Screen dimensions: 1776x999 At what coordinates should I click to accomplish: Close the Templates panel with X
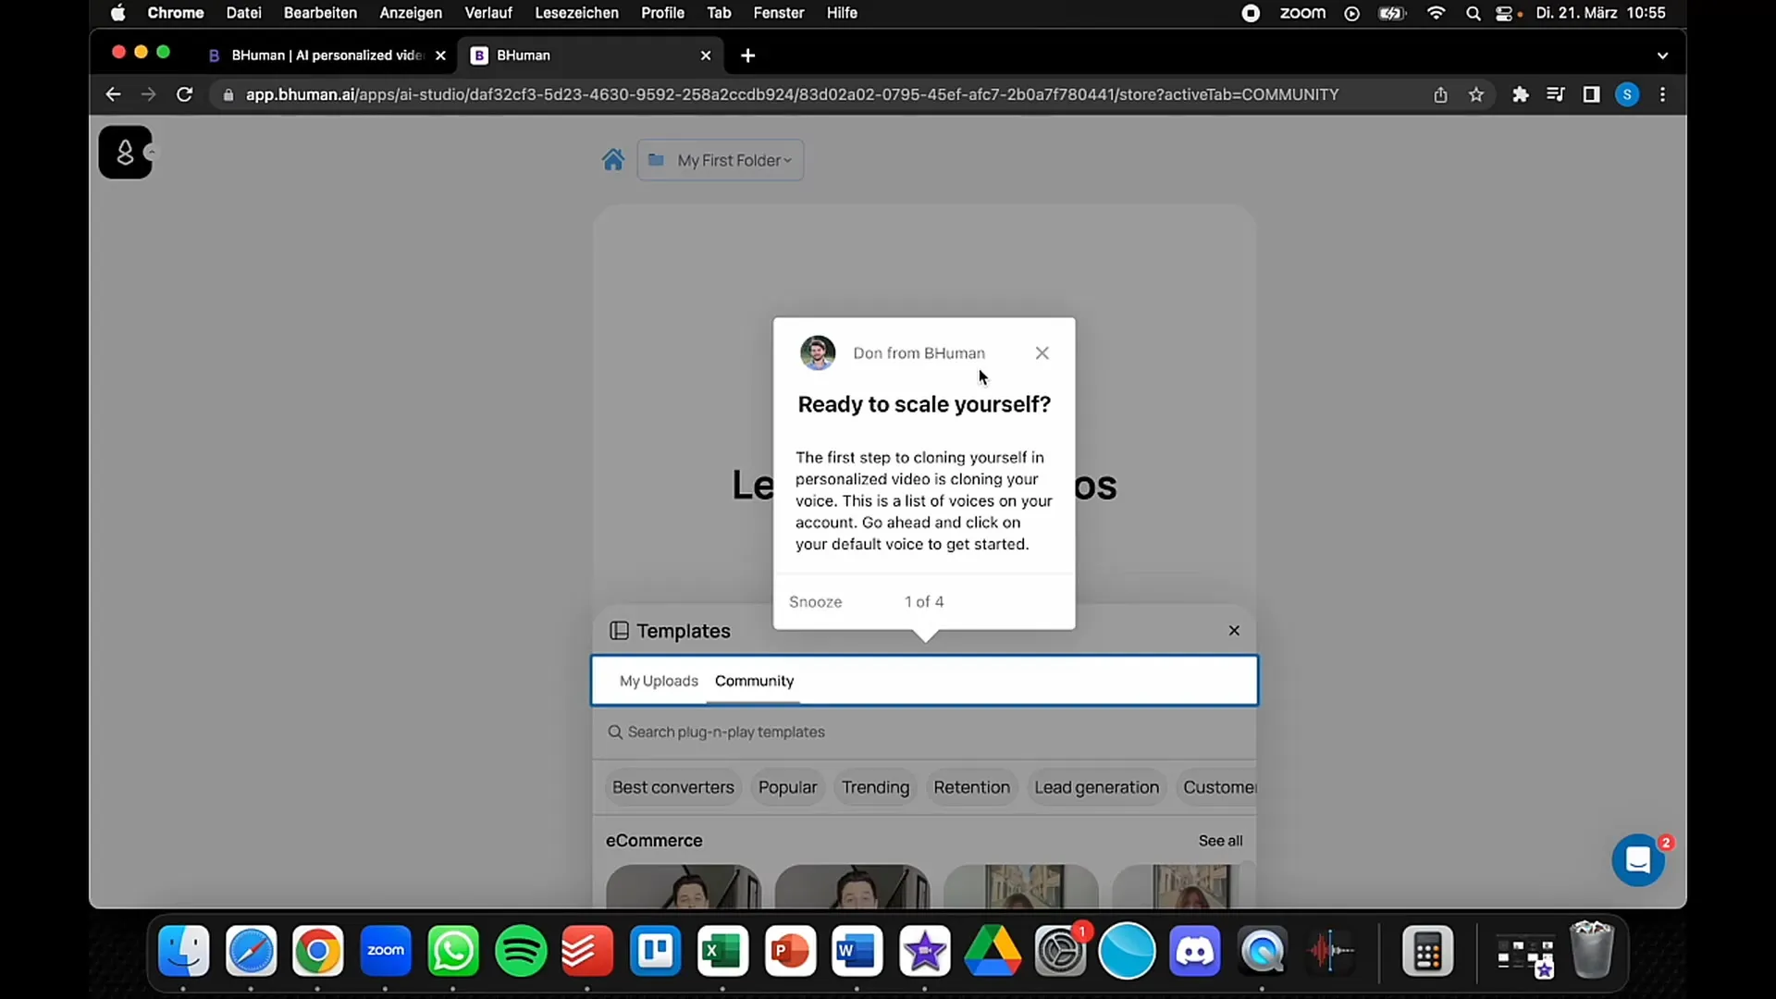click(x=1235, y=631)
